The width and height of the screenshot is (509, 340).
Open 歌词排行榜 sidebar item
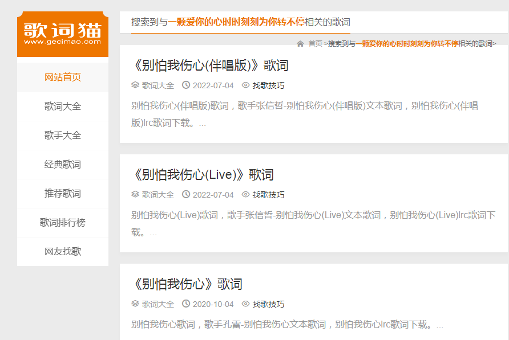pyautogui.click(x=63, y=222)
